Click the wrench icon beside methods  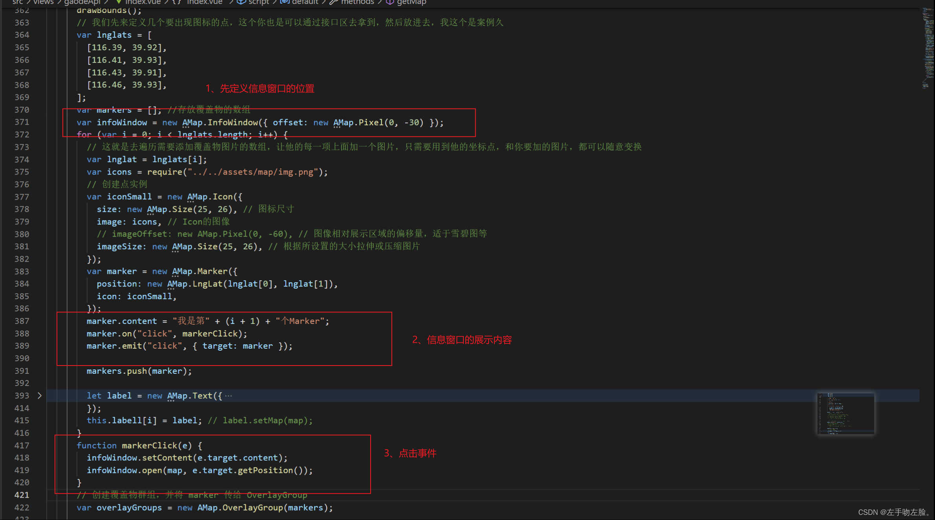click(x=334, y=2)
